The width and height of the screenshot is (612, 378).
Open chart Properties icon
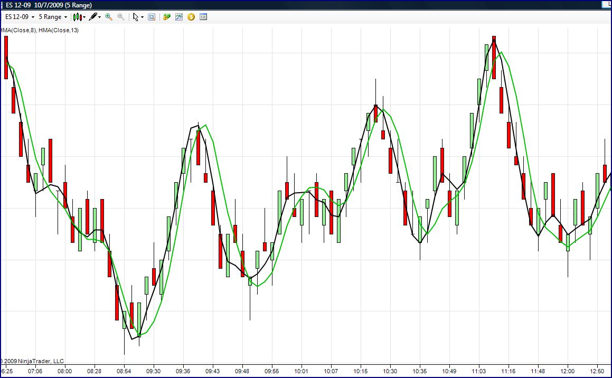point(203,17)
